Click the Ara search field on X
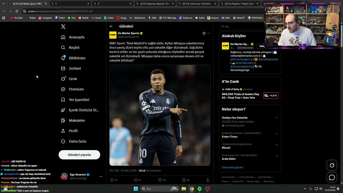Image resolution: width=343 pixels, height=193 pixels. tap(241, 27)
